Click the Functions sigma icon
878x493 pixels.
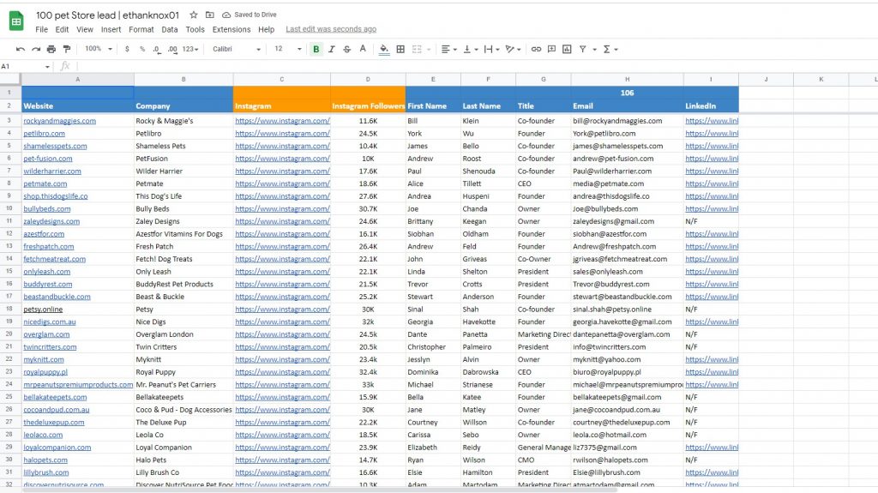click(x=607, y=50)
